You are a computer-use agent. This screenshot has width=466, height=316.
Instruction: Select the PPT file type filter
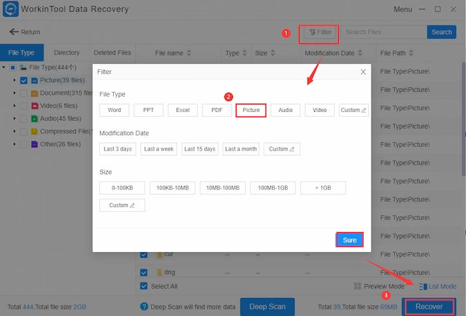pyautogui.click(x=148, y=110)
